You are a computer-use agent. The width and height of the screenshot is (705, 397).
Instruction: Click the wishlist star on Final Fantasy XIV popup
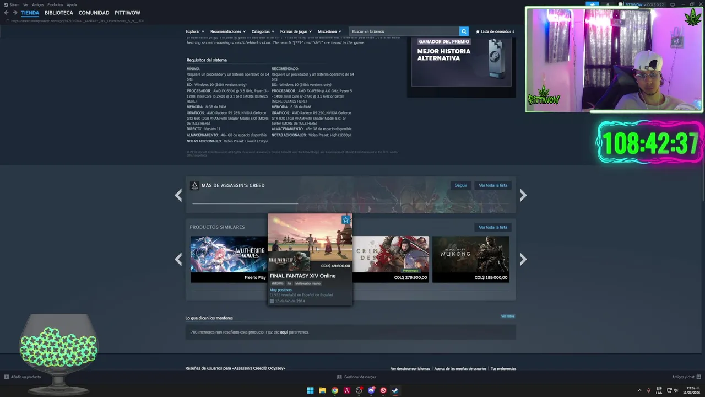coord(346,220)
